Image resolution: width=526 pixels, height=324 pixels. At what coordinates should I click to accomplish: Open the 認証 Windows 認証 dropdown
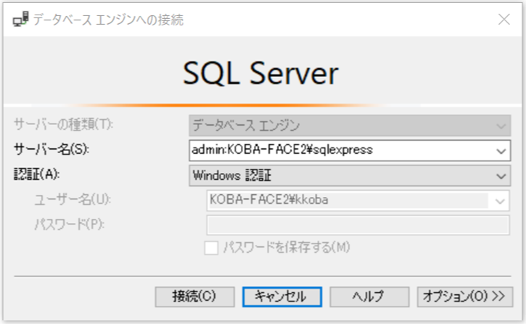pos(350,175)
